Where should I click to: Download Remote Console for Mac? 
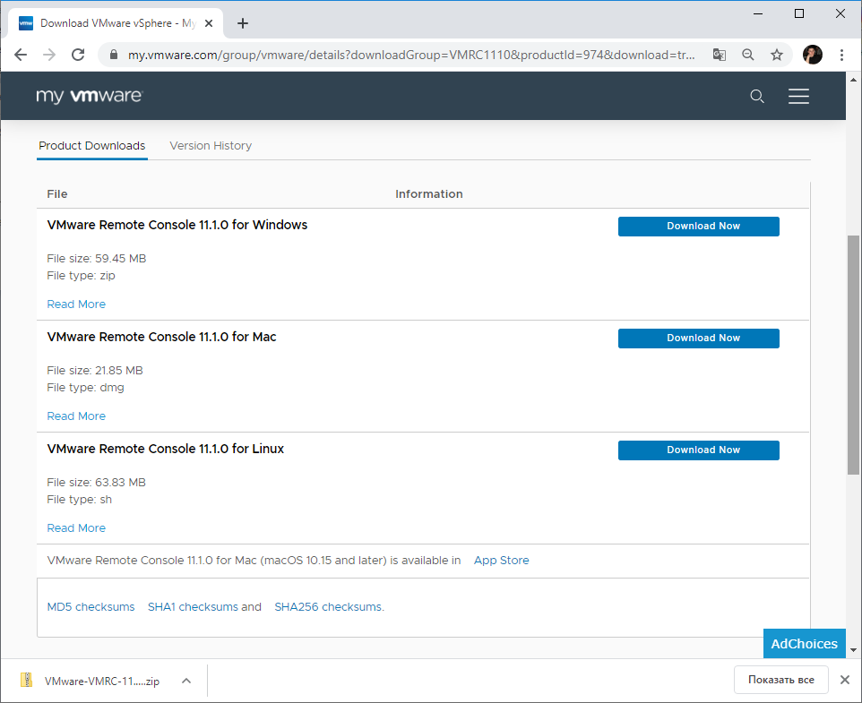pos(698,339)
